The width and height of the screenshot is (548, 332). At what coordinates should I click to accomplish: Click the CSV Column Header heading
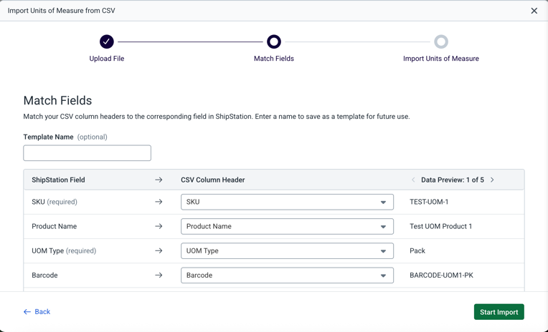213,180
